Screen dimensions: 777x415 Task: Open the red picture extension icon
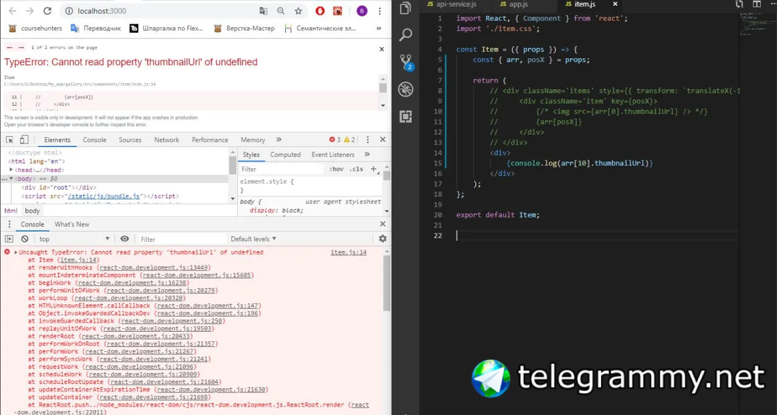coord(338,11)
